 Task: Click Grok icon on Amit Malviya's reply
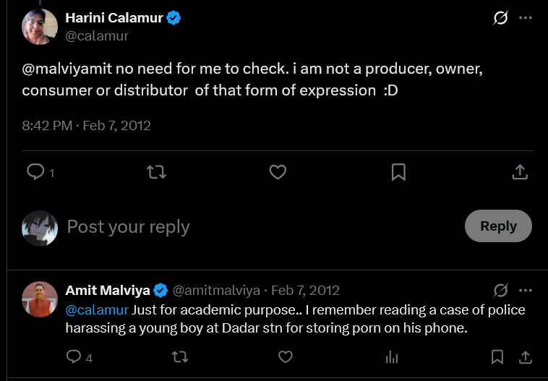click(x=500, y=290)
